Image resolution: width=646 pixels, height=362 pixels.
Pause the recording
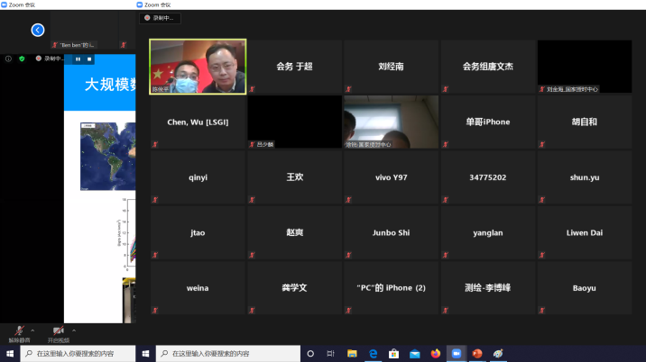78,59
